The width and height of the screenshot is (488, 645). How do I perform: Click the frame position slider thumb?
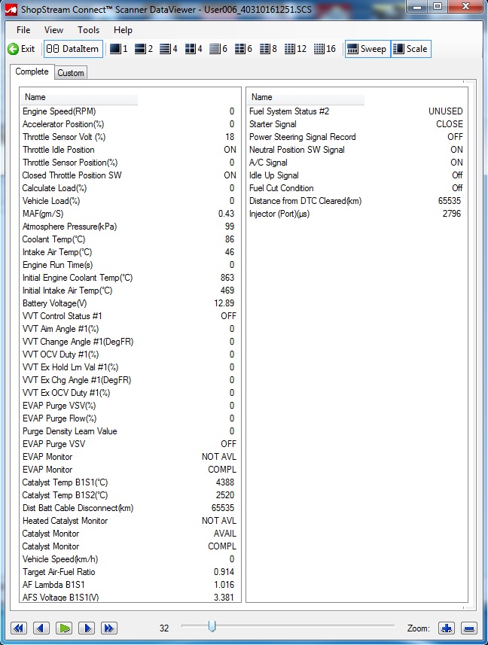[x=212, y=626]
